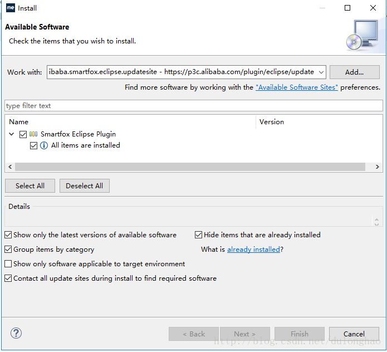Viewport: 387px width, 352px height.
Task: Click the Finish button
Action: click(x=300, y=334)
